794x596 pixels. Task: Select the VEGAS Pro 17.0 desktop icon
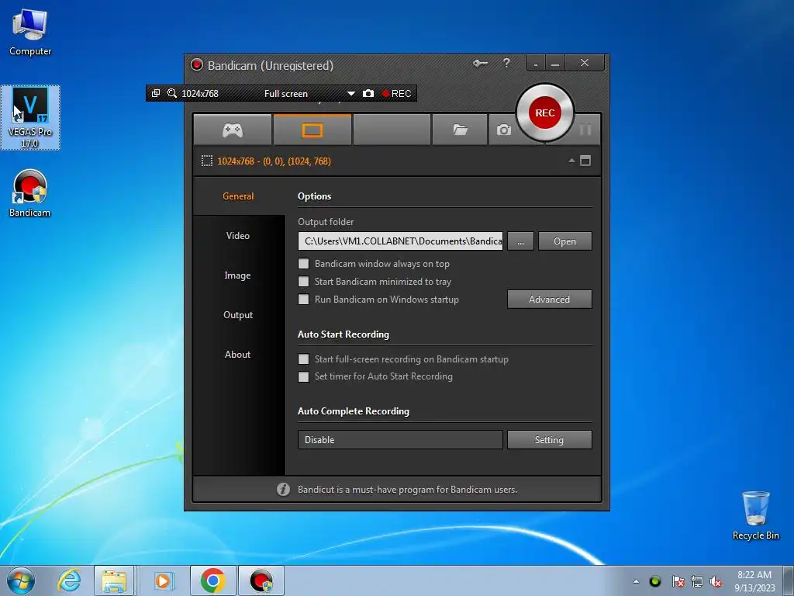pyautogui.click(x=30, y=118)
